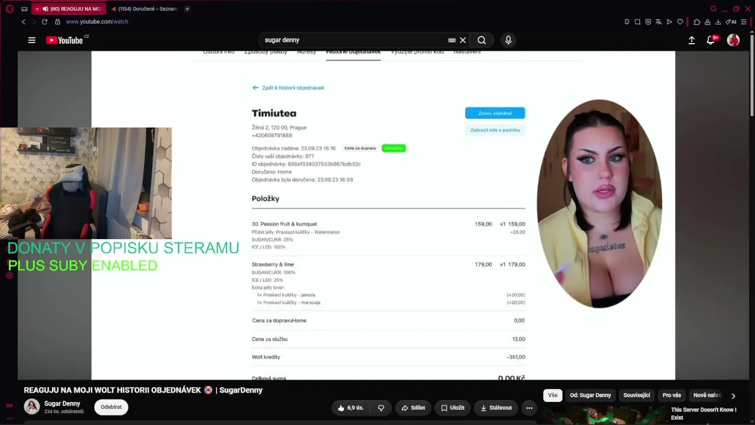Open the send/flow arrow icon in toolbar
This screenshot has width=755, height=425.
669,22
